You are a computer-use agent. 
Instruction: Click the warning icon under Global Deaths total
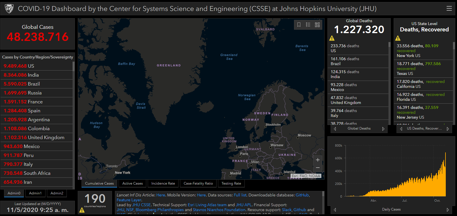(332, 38)
